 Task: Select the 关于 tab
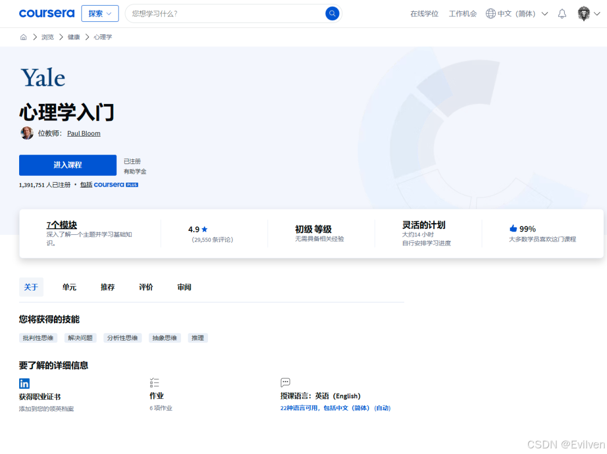pos(31,287)
